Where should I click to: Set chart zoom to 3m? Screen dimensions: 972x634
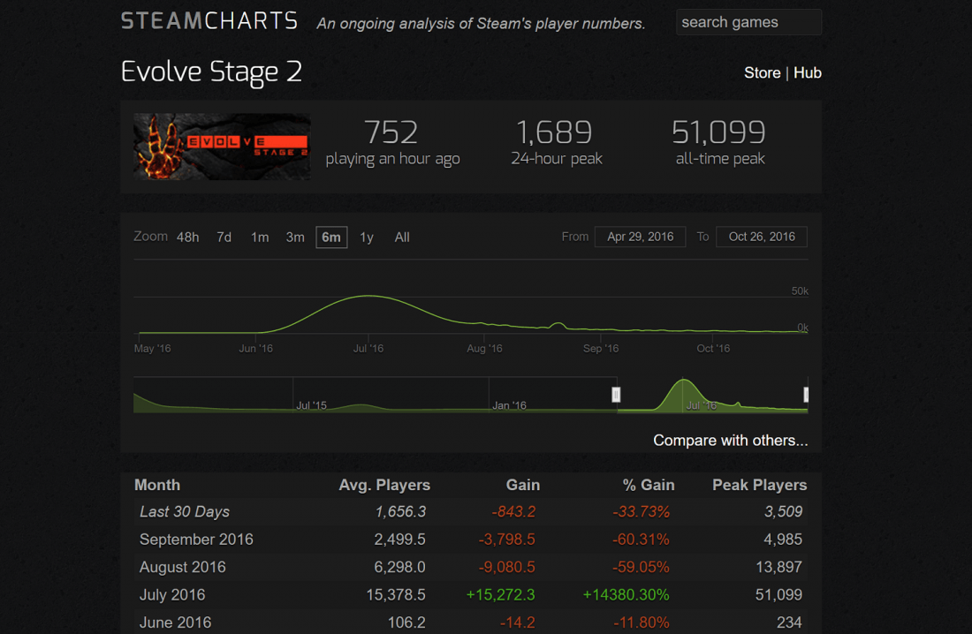295,238
